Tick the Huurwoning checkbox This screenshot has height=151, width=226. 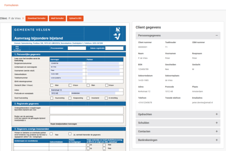52,98
